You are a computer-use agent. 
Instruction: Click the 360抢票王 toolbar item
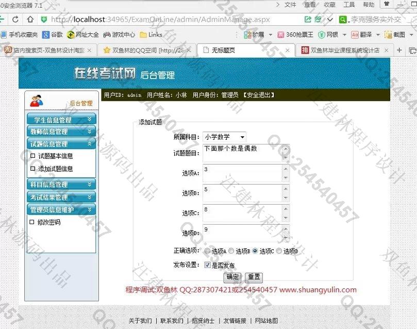[x=295, y=34]
